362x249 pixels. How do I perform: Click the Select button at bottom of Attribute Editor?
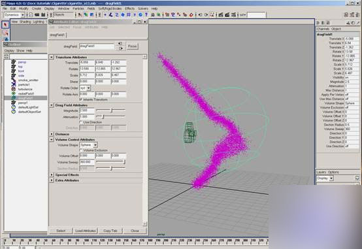[x=61, y=231]
